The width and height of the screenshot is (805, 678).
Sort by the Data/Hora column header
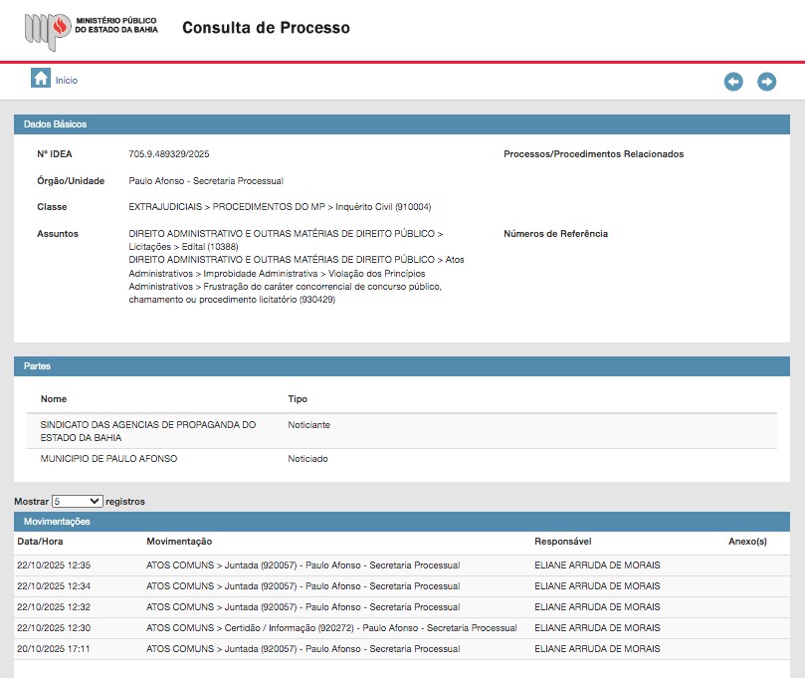40,542
